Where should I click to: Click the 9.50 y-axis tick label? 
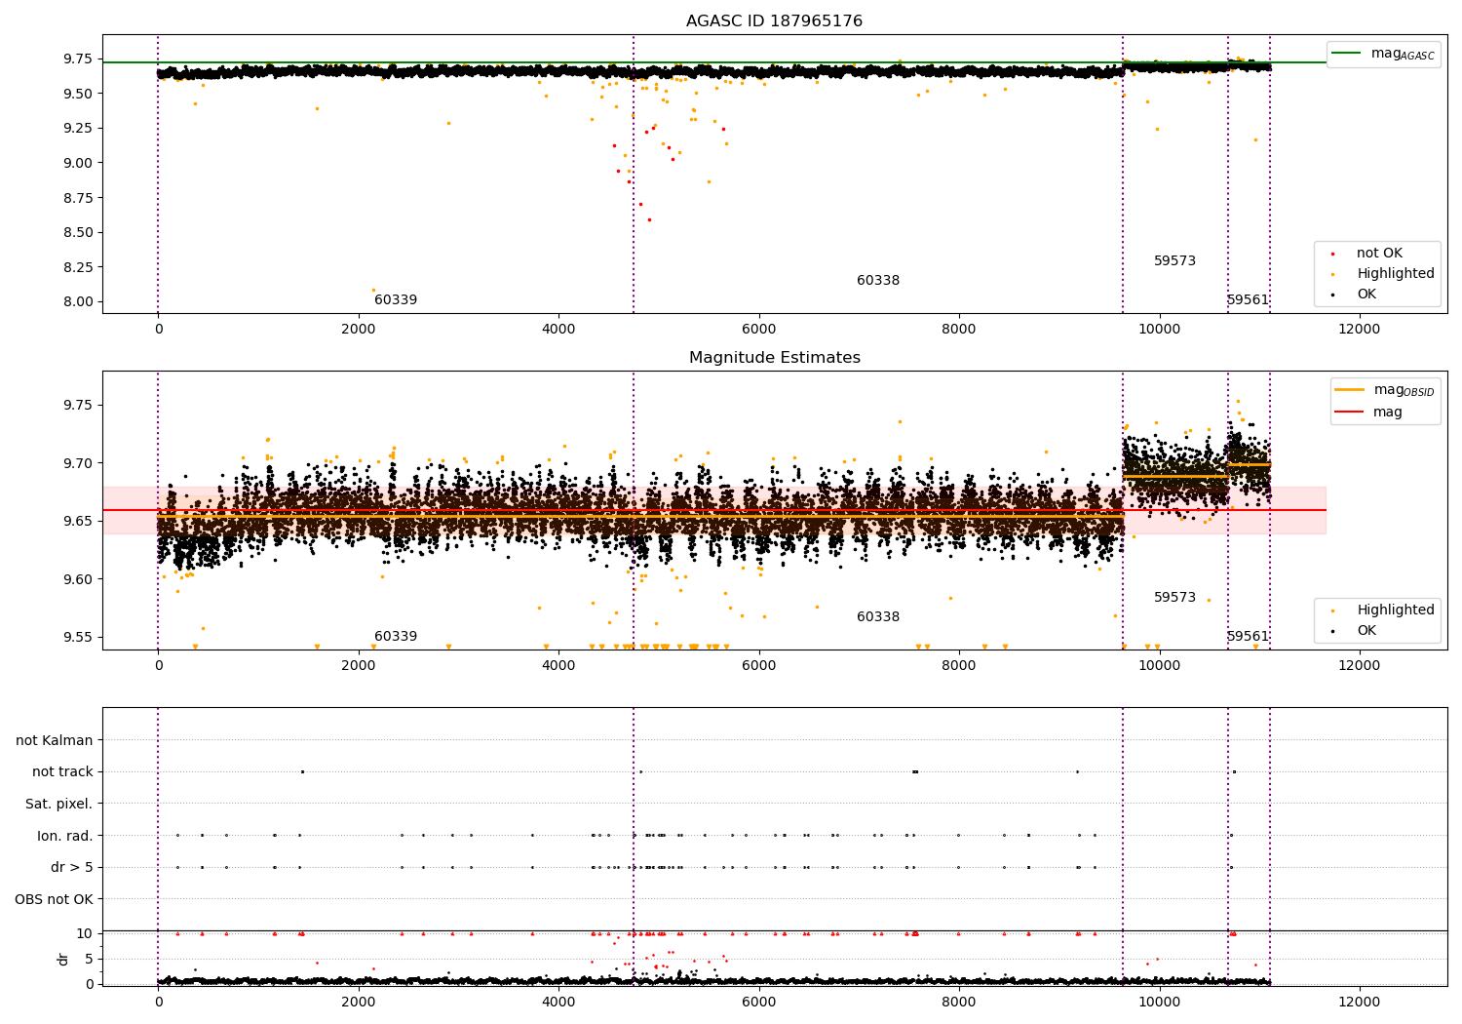tap(78, 94)
